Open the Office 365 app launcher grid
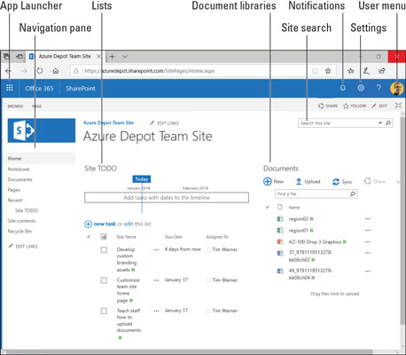The image size is (406, 355). [10, 88]
